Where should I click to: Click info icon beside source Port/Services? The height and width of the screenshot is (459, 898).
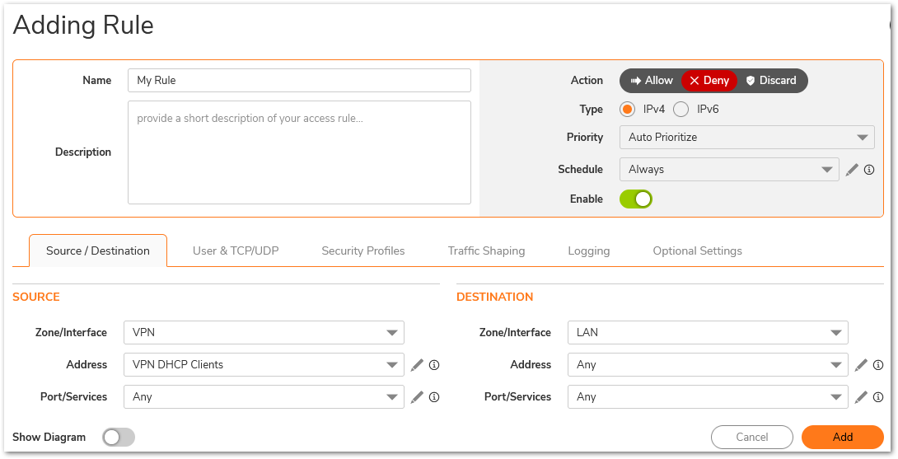click(x=434, y=397)
